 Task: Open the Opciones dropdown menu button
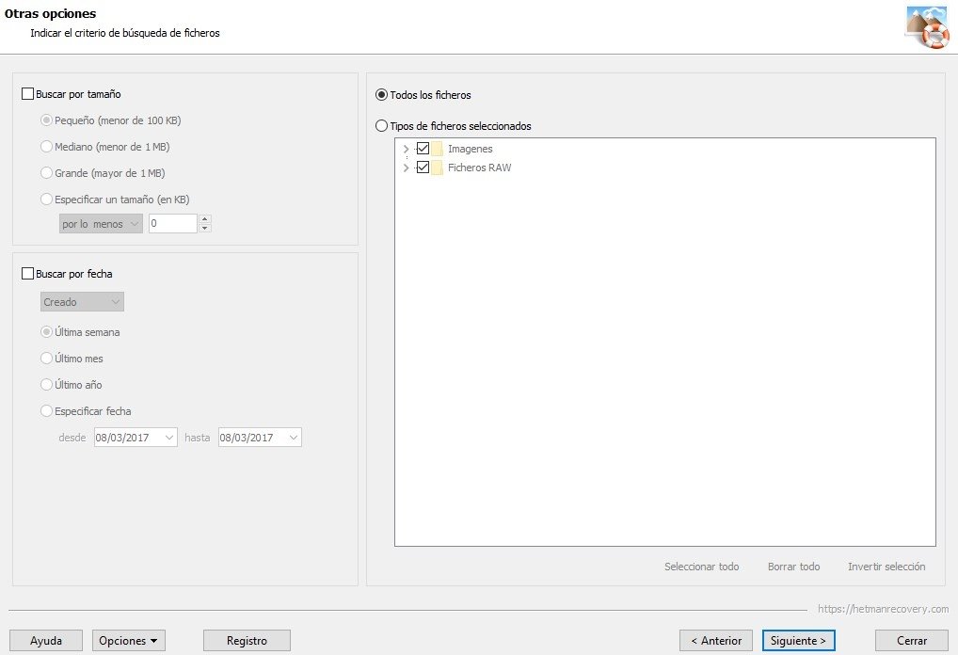pos(129,640)
